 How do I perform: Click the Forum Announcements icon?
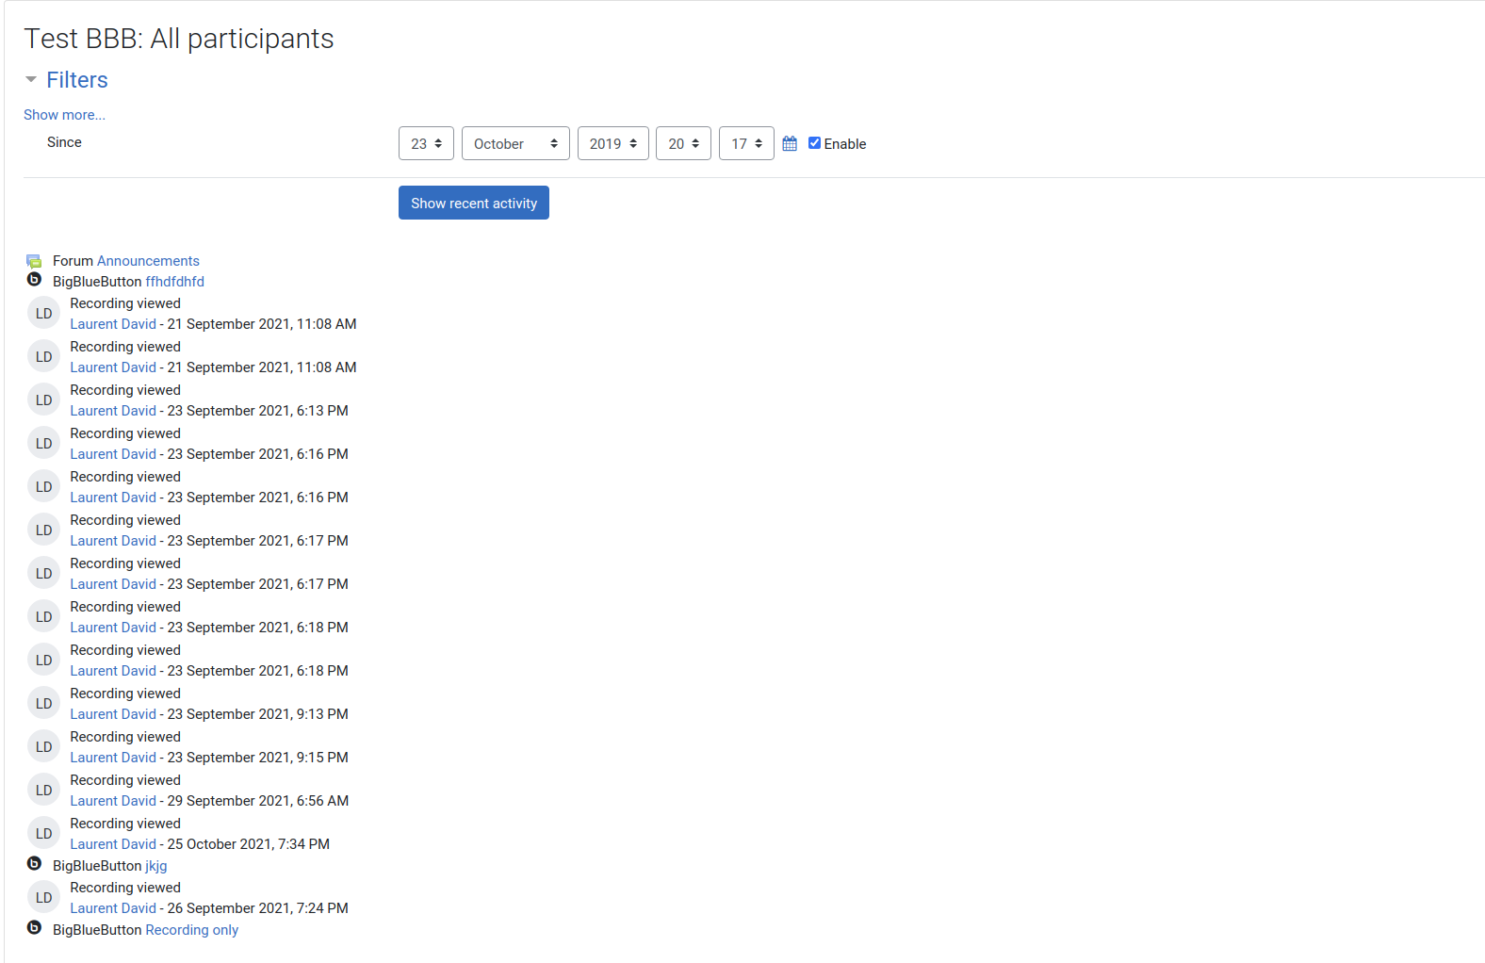tap(34, 261)
